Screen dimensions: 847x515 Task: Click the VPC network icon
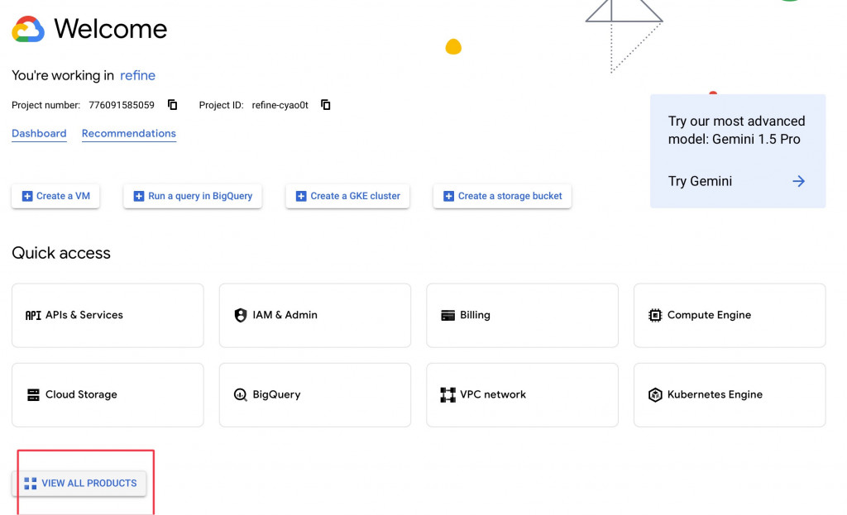pyautogui.click(x=448, y=395)
